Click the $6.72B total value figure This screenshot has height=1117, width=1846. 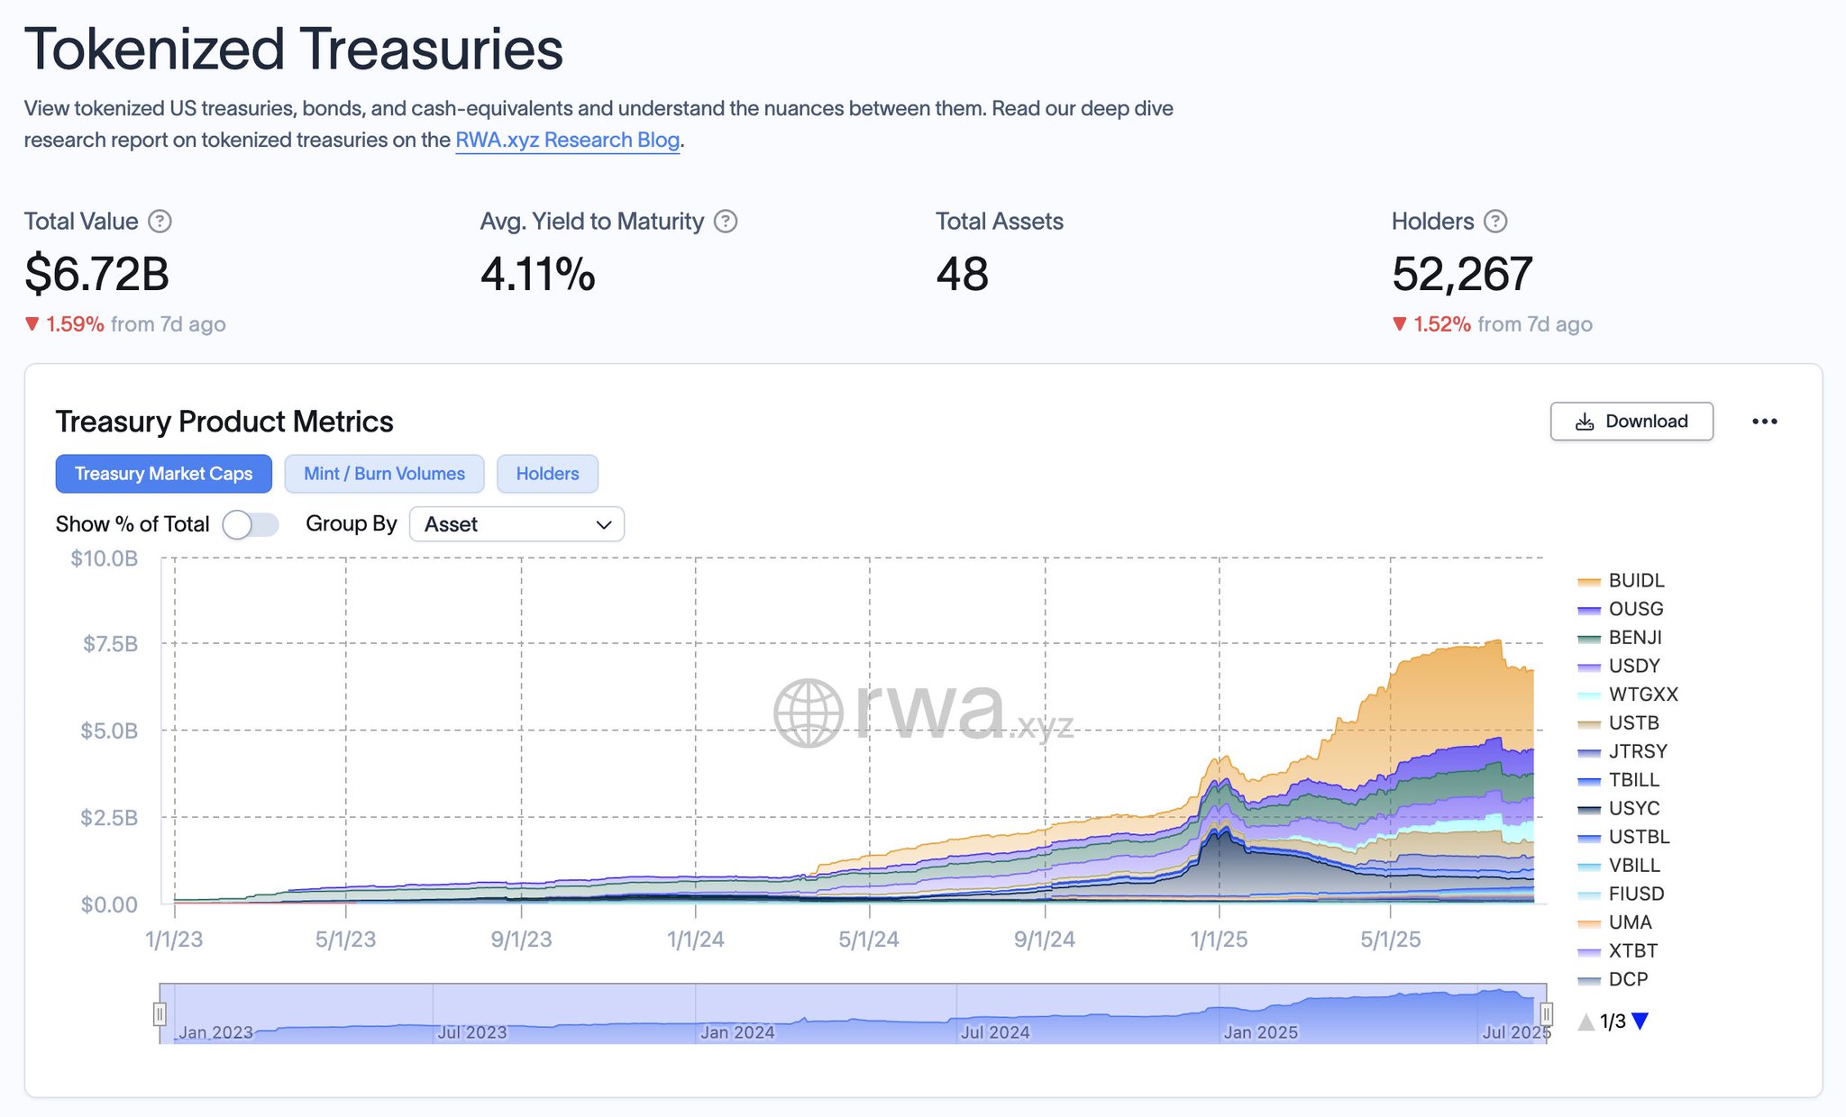(x=96, y=274)
